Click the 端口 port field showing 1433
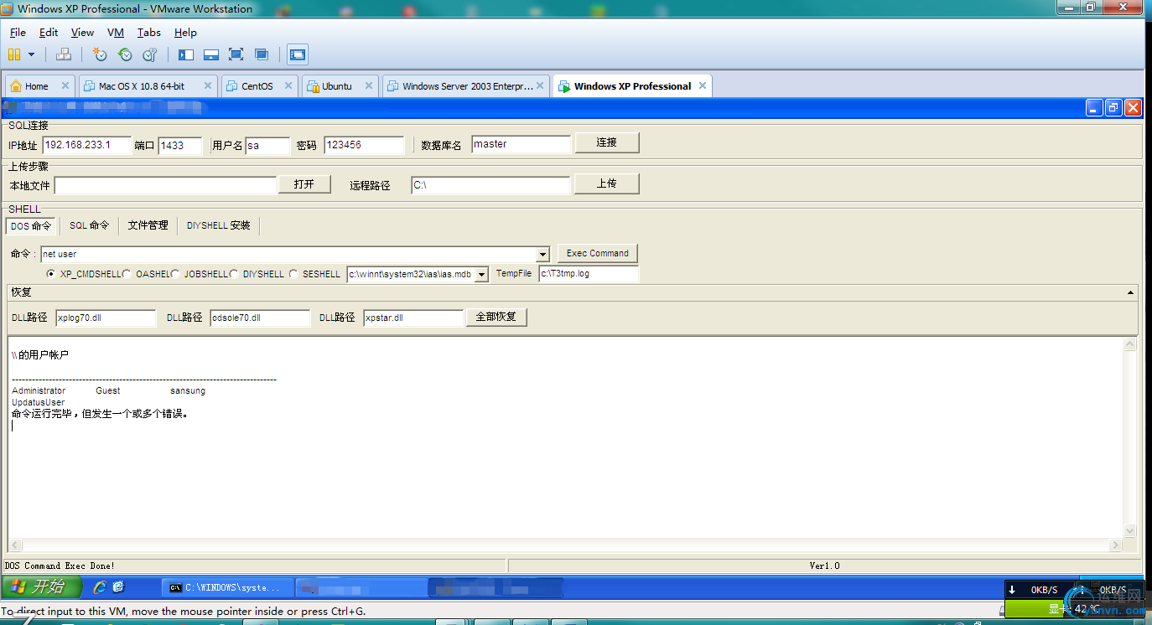The image size is (1152, 625). pos(180,145)
